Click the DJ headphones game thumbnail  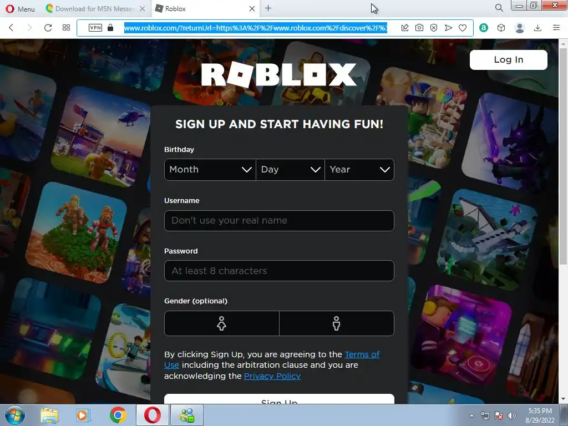tap(462, 336)
